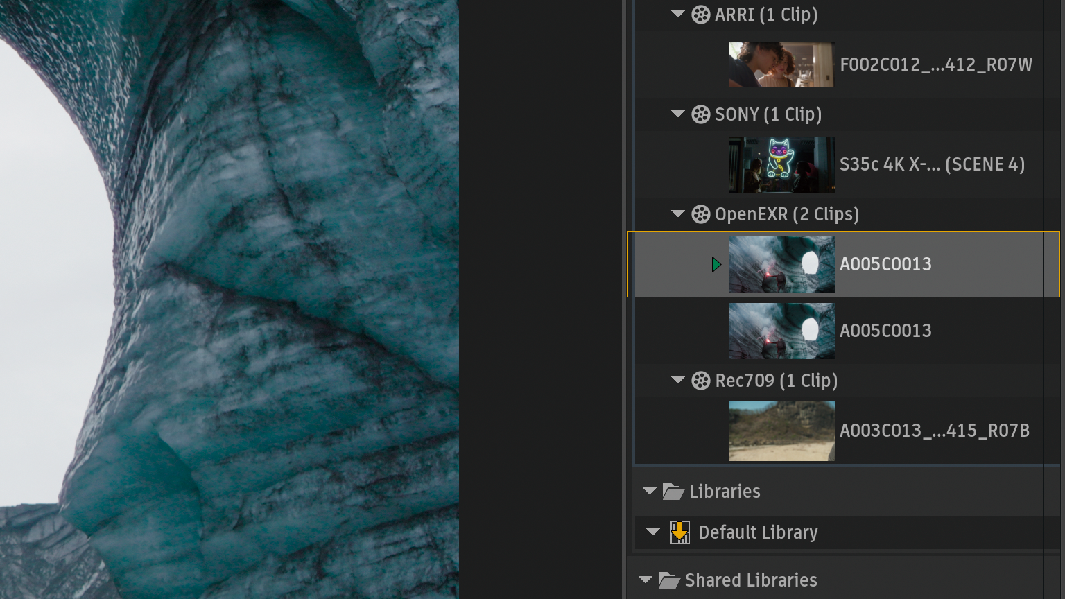Click the Shared Libraries label
Image resolution: width=1065 pixels, height=599 pixels.
click(751, 580)
